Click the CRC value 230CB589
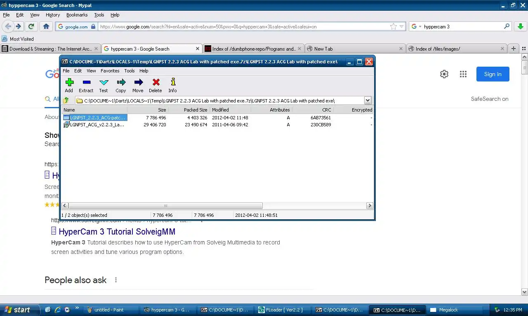 click(321, 125)
